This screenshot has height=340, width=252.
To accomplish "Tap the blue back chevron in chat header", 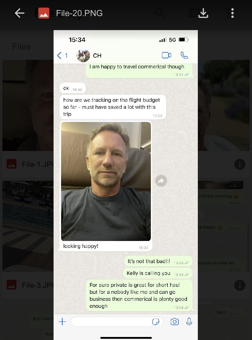I will tap(59, 56).
